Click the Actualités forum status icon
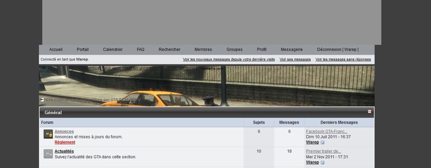This screenshot has width=431, height=168. [48, 154]
